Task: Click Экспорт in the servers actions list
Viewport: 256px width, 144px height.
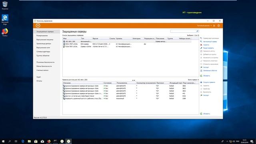Action: click(x=204, y=67)
